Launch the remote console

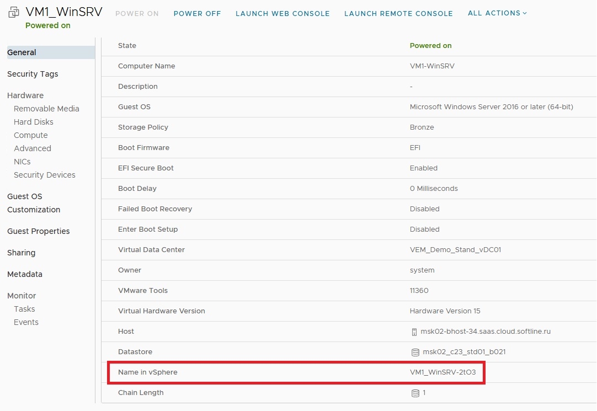(398, 13)
